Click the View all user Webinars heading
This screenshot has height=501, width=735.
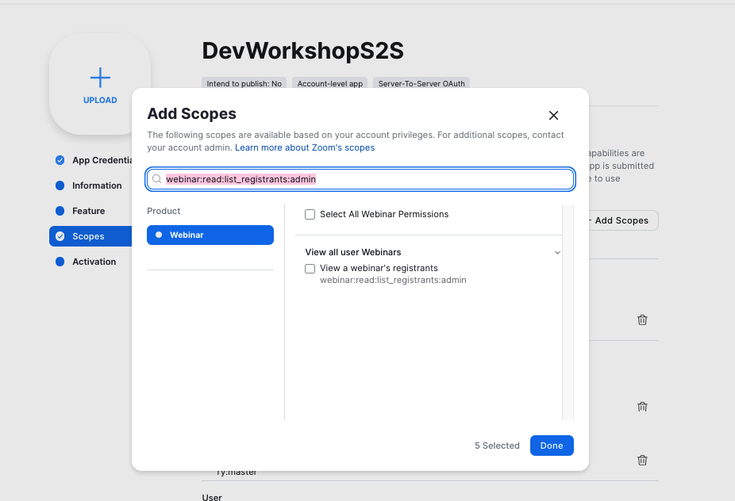(353, 252)
